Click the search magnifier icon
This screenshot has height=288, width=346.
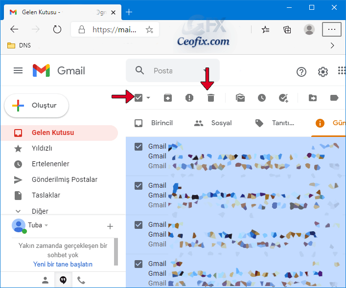coord(139,70)
